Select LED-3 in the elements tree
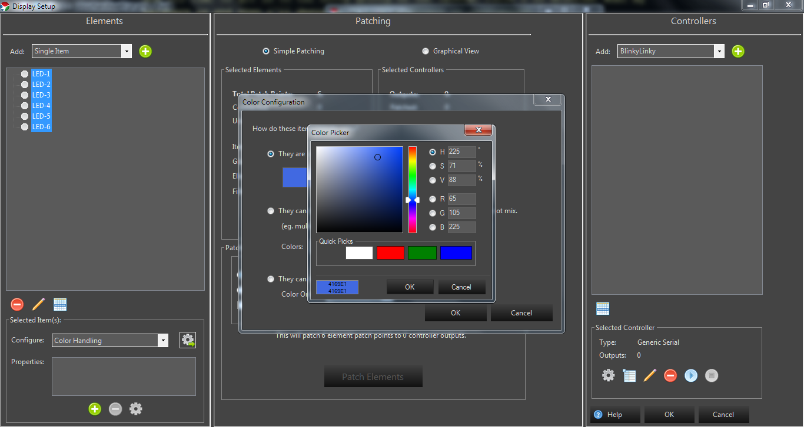Image resolution: width=804 pixels, height=427 pixels. pyautogui.click(x=41, y=95)
